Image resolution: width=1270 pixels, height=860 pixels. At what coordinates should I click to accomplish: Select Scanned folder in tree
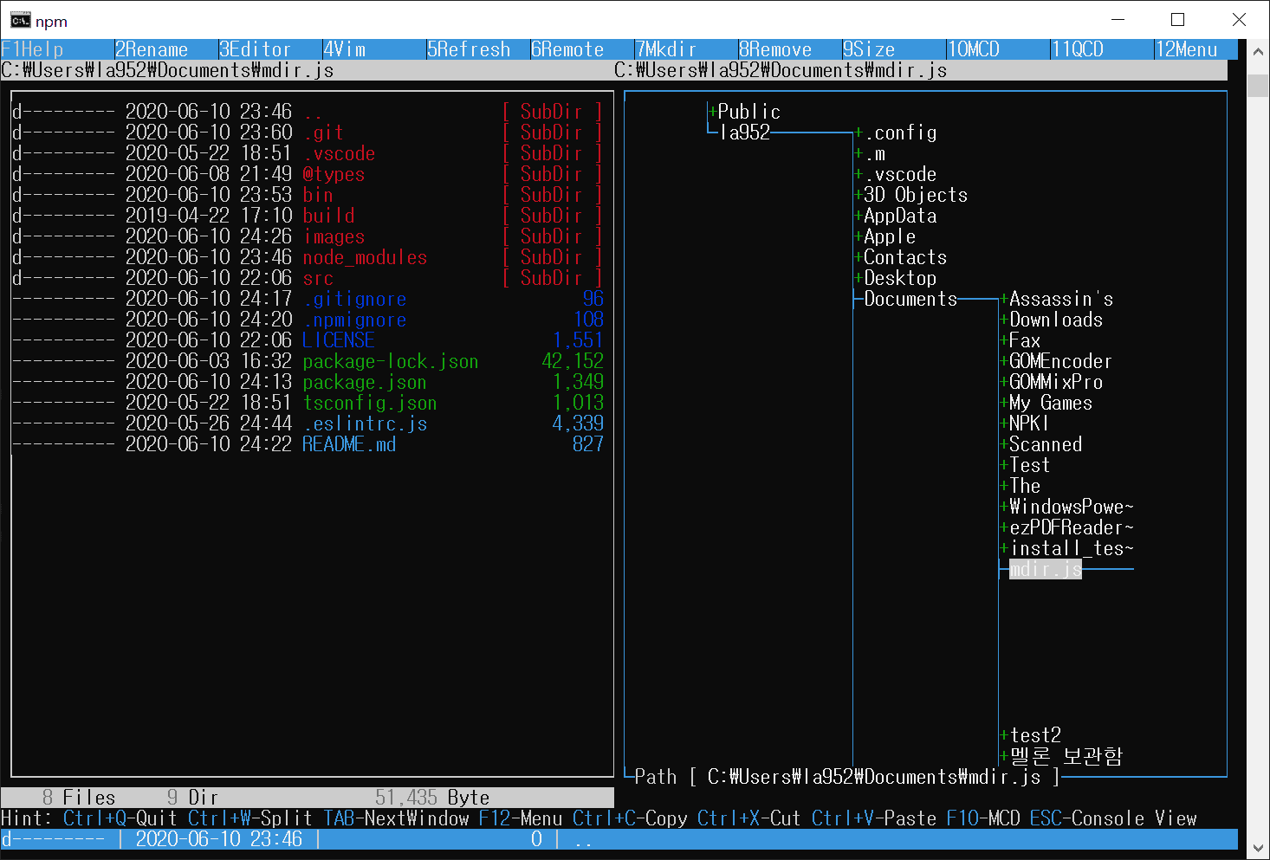[1046, 444]
